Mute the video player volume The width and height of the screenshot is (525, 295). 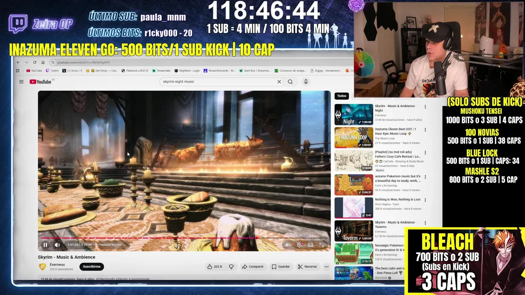(57, 245)
